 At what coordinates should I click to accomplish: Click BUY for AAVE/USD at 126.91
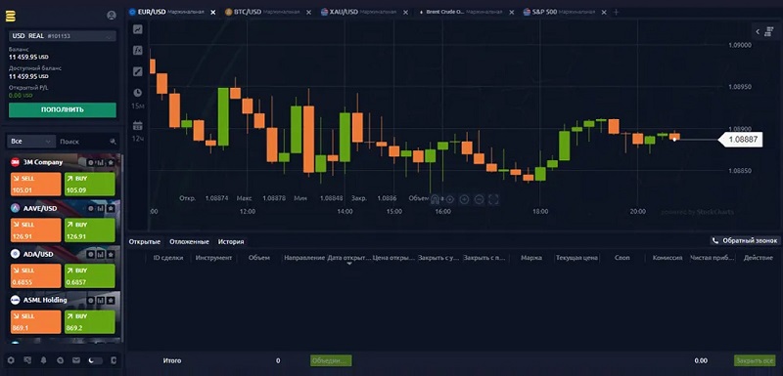coord(90,230)
